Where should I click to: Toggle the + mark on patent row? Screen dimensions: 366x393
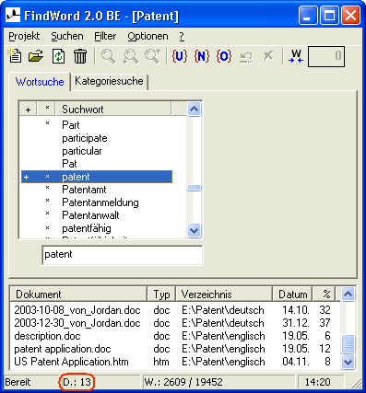click(27, 177)
